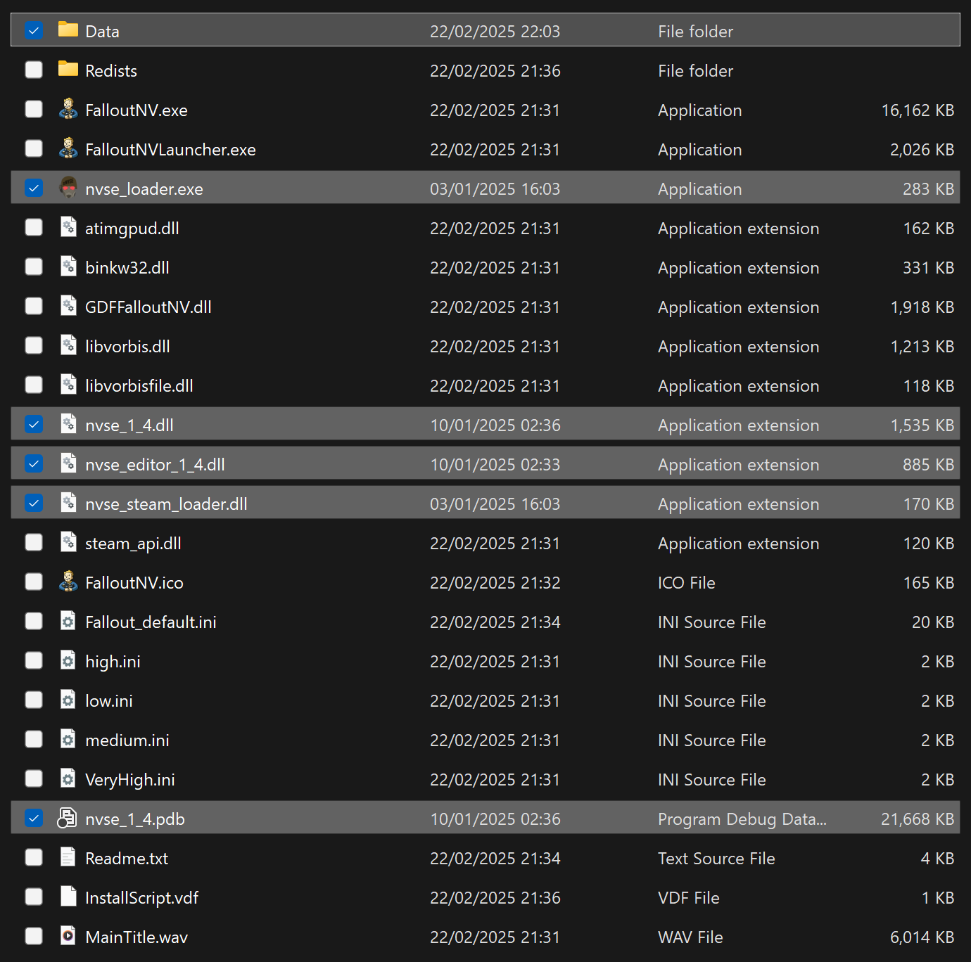
Task: Click the Data folder icon
Action: point(68,30)
